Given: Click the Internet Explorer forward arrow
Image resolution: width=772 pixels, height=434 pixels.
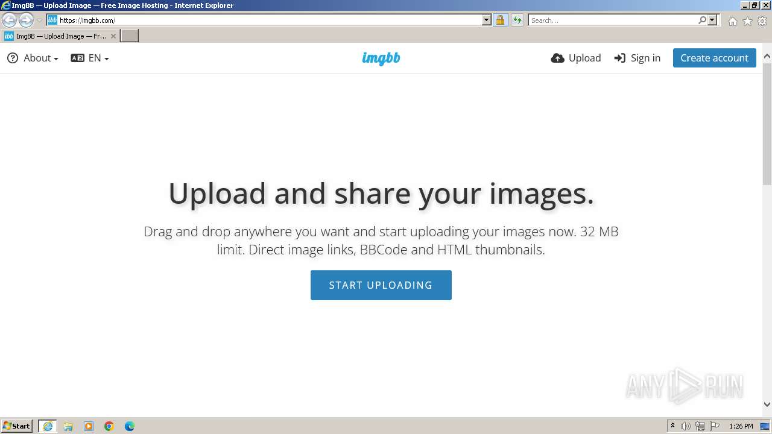Looking at the screenshot, I should tap(26, 20).
